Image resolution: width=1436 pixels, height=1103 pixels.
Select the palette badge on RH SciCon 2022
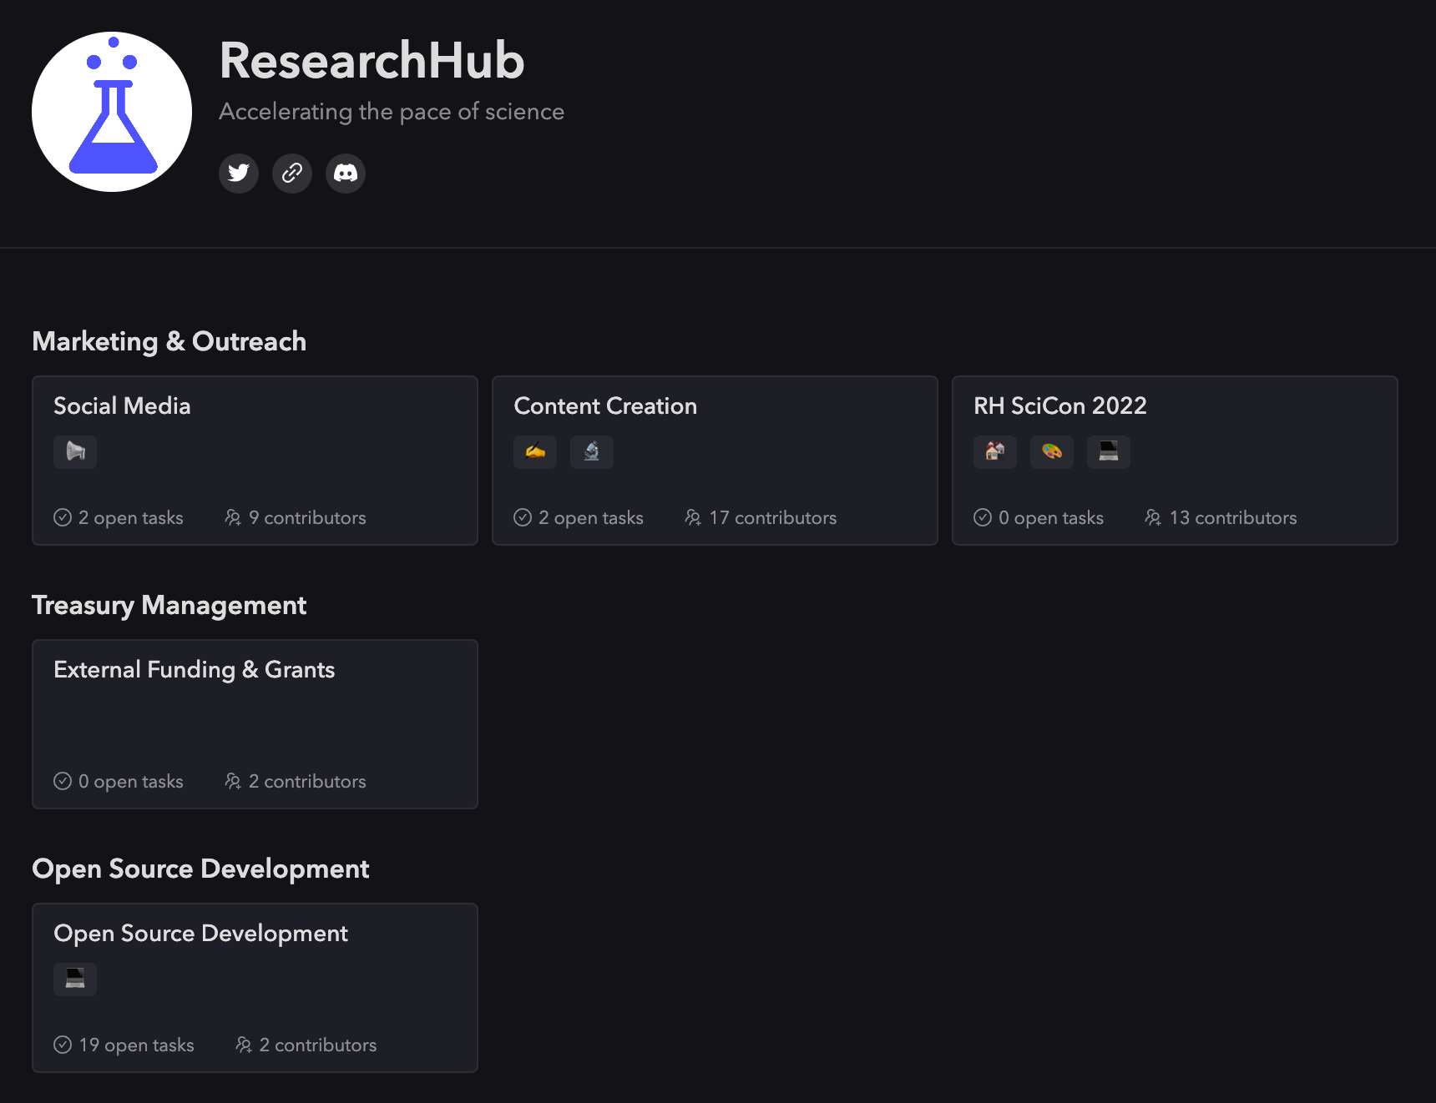1051,451
